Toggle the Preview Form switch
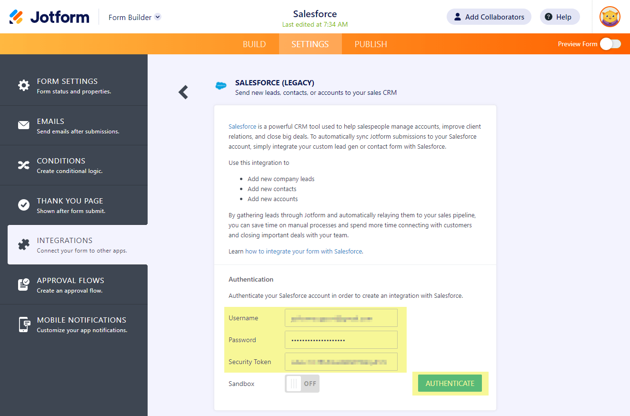Image resolution: width=630 pixels, height=416 pixels. click(x=610, y=44)
